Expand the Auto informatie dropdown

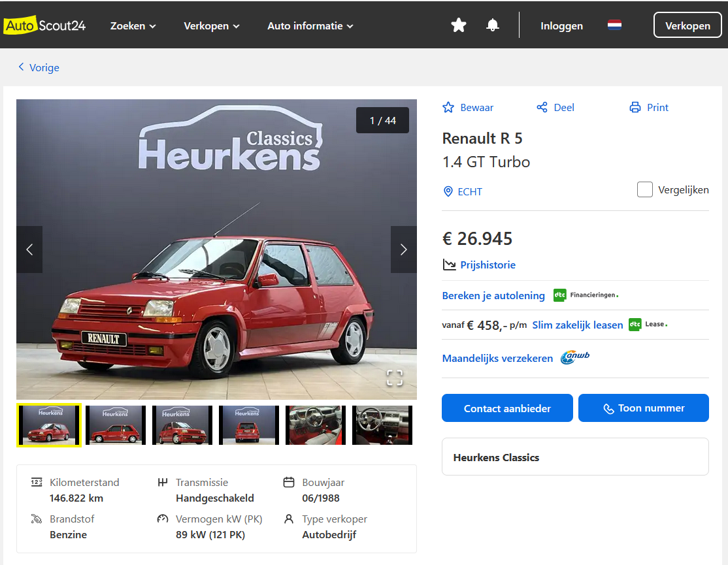pyautogui.click(x=310, y=26)
